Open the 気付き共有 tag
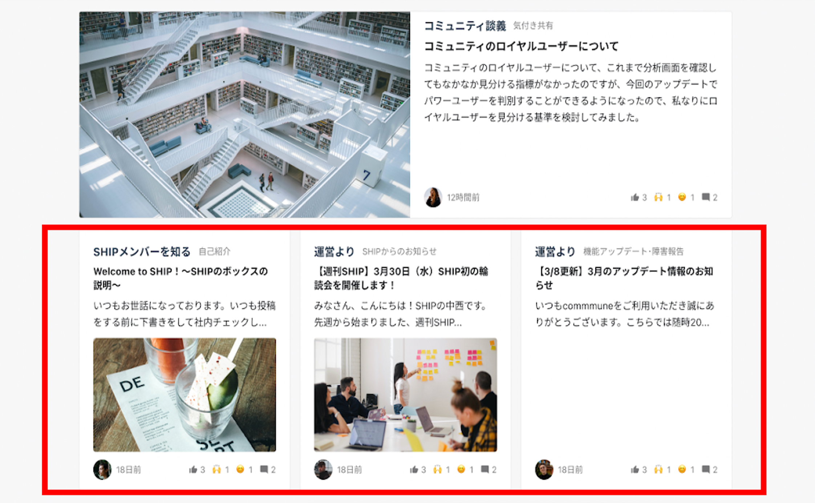The height and width of the screenshot is (503, 815). pyautogui.click(x=533, y=26)
